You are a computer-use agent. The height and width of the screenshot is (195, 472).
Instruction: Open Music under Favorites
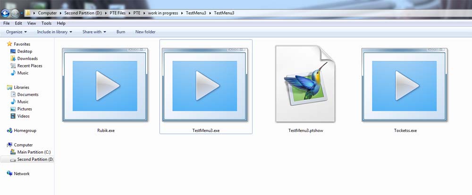pos(23,73)
